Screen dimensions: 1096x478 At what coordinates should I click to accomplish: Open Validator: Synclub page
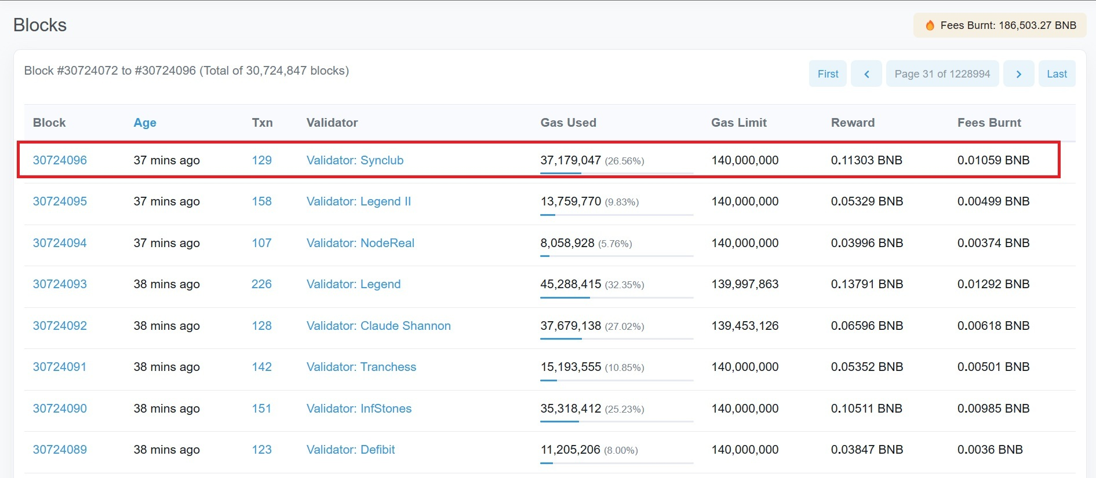click(355, 160)
